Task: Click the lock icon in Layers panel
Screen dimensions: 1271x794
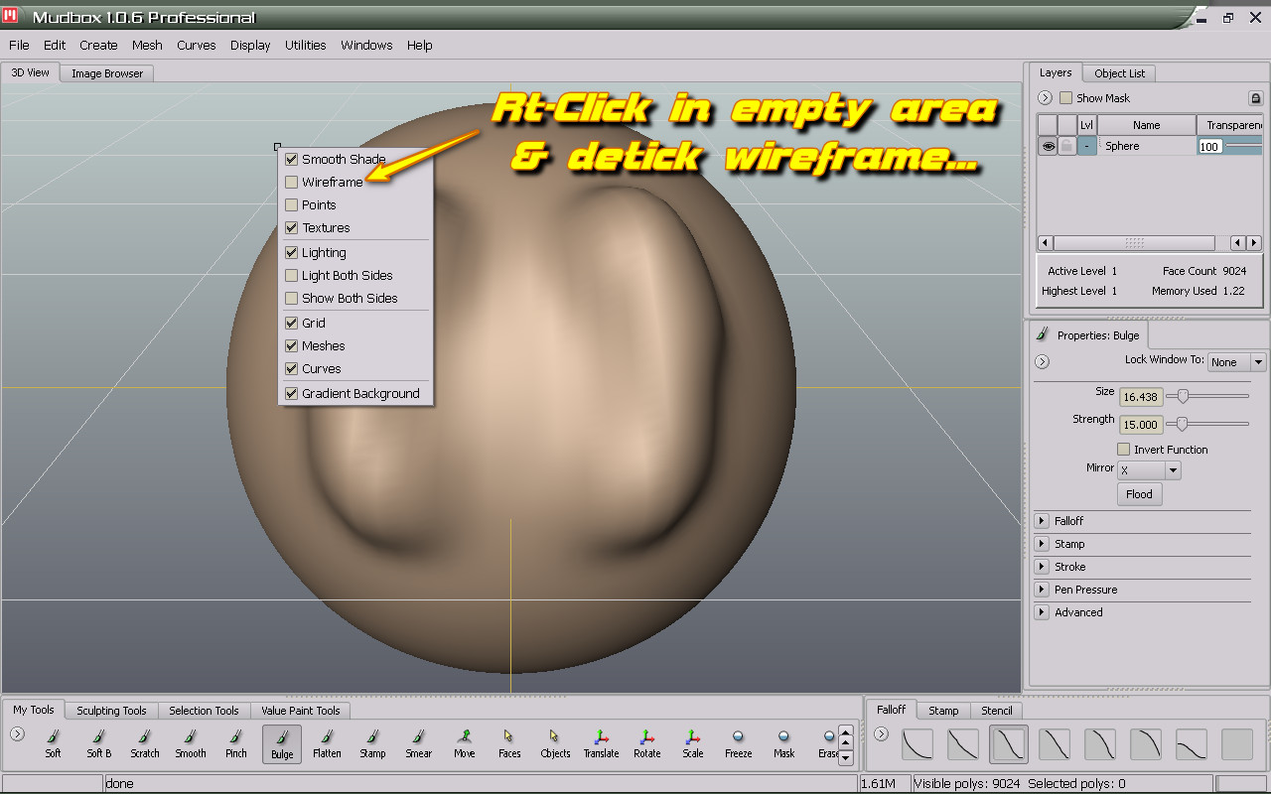Action: click(1255, 98)
